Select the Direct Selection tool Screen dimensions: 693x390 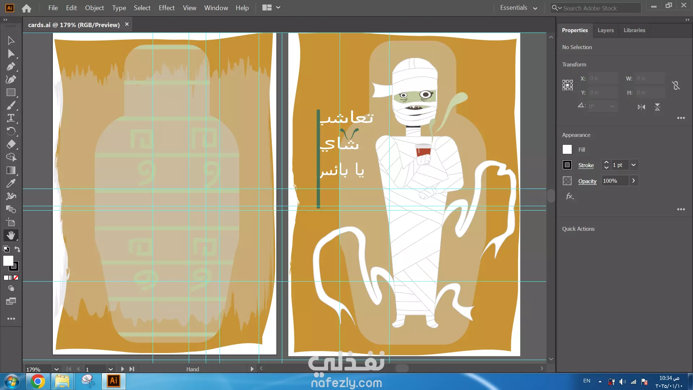[11, 54]
